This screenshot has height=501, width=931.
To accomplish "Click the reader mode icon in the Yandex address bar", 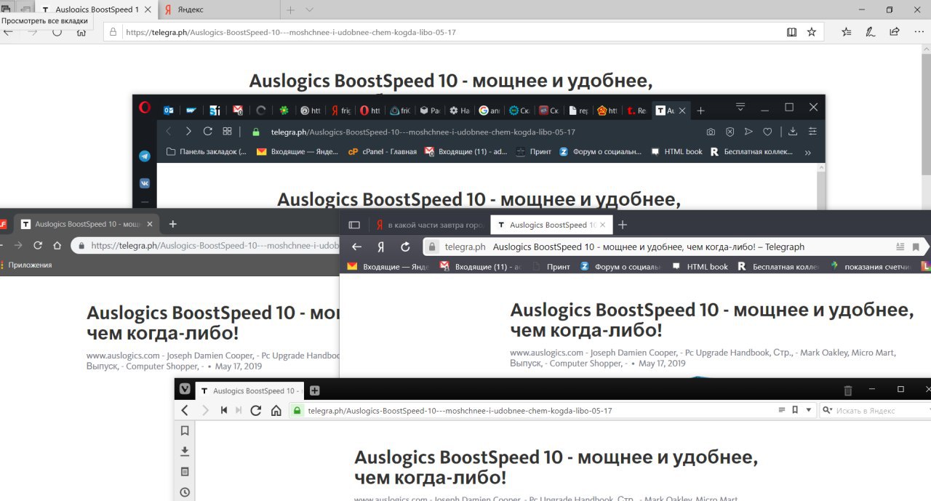I will 900,247.
